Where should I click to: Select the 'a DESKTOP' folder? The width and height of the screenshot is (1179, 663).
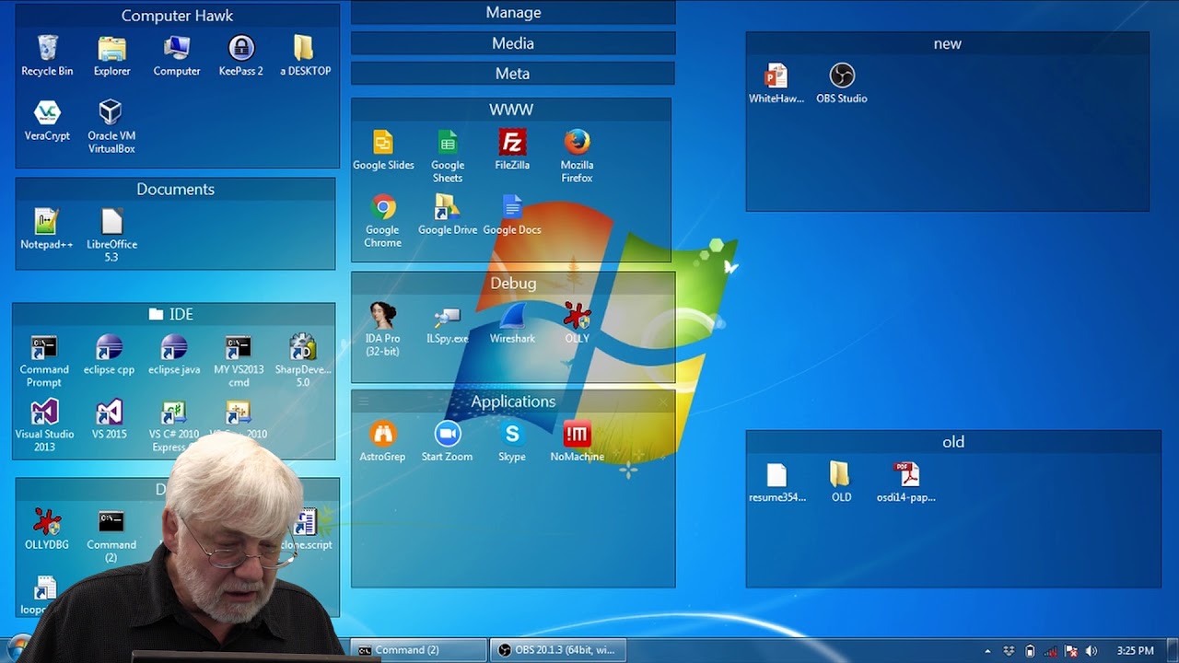click(x=305, y=55)
